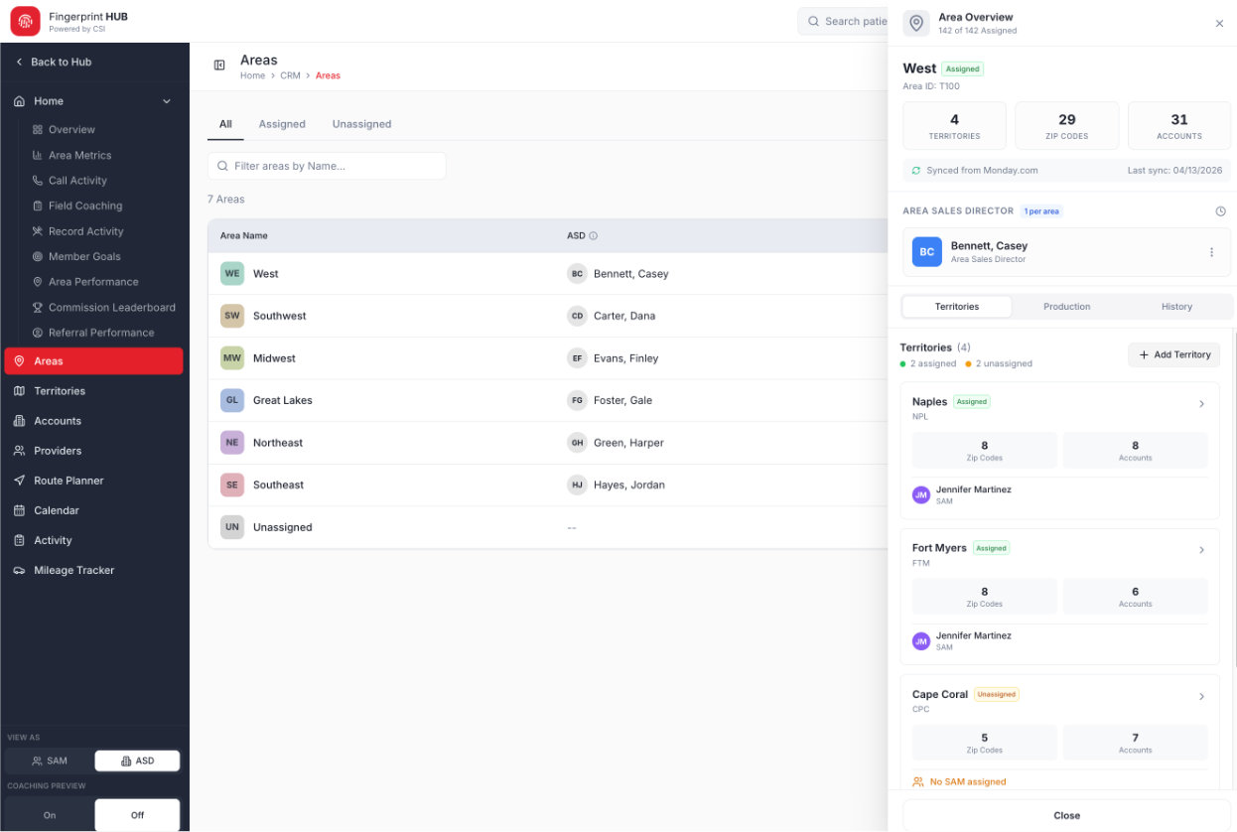Open Commission Leaderboard in the sidebar
The width and height of the screenshot is (1237, 832).
[104, 308]
